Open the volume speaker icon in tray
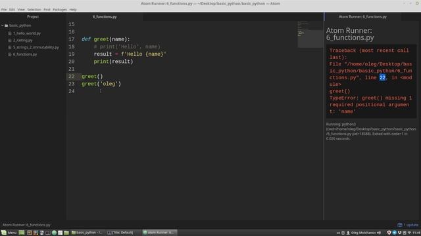The height and width of the screenshot is (236, 421). [x=379, y=233]
